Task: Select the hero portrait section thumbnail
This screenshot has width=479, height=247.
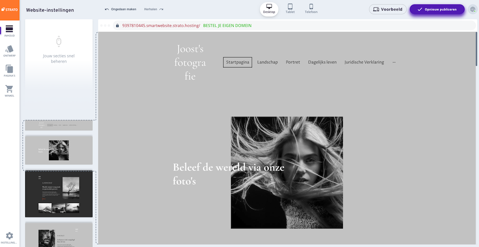Action: tap(58, 150)
